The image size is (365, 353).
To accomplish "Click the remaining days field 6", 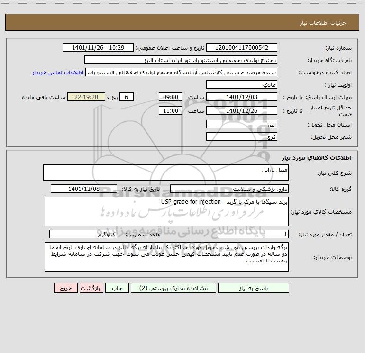I will [x=127, y=97].
